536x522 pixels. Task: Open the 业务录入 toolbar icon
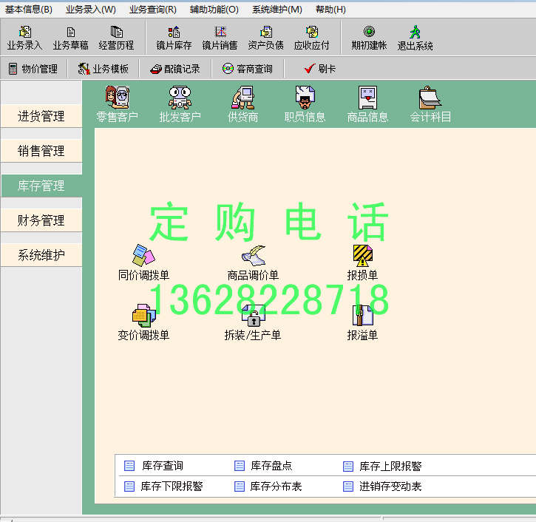point(24,38)
